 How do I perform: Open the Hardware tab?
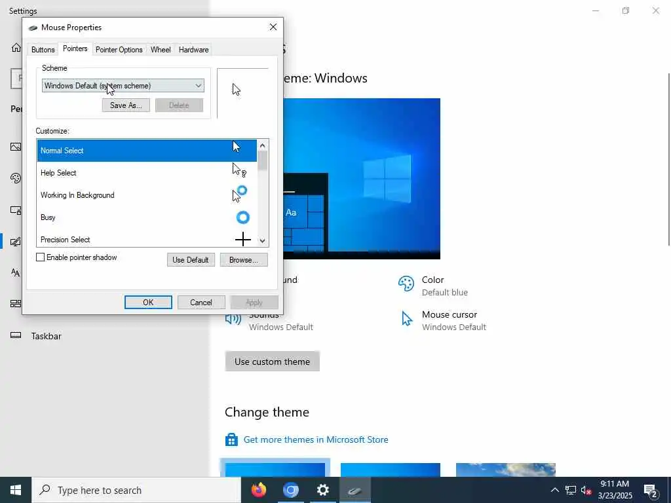[193, 50]
